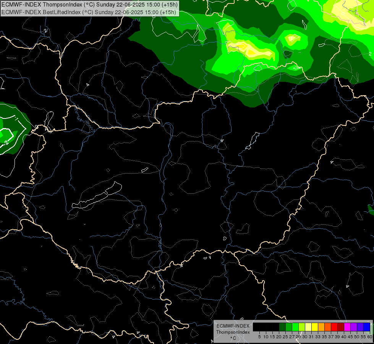This screenshot has height=344, width=374.
Task: Click the legend tick value 40
Action: point(344,337)
